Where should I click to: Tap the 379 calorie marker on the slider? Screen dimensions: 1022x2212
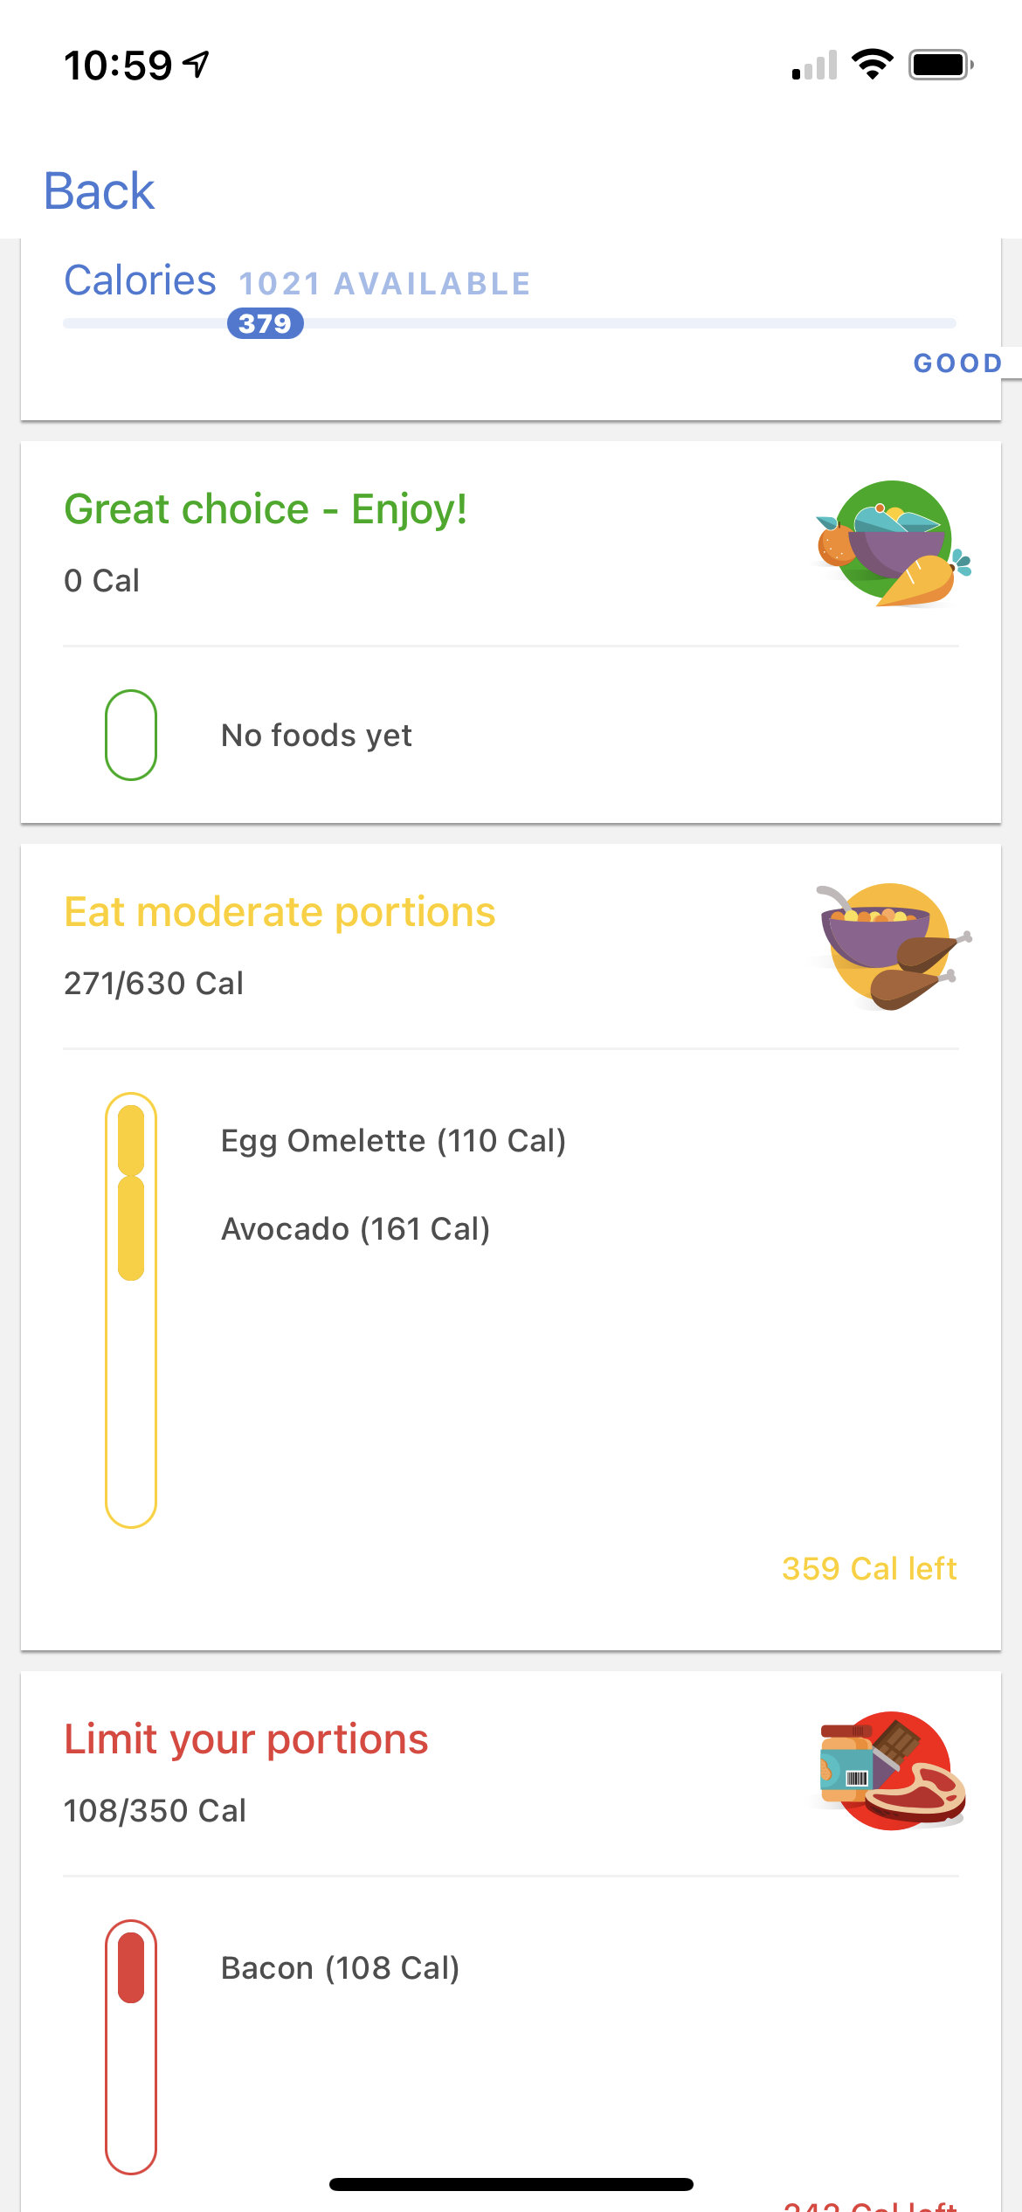pos(266,323)
